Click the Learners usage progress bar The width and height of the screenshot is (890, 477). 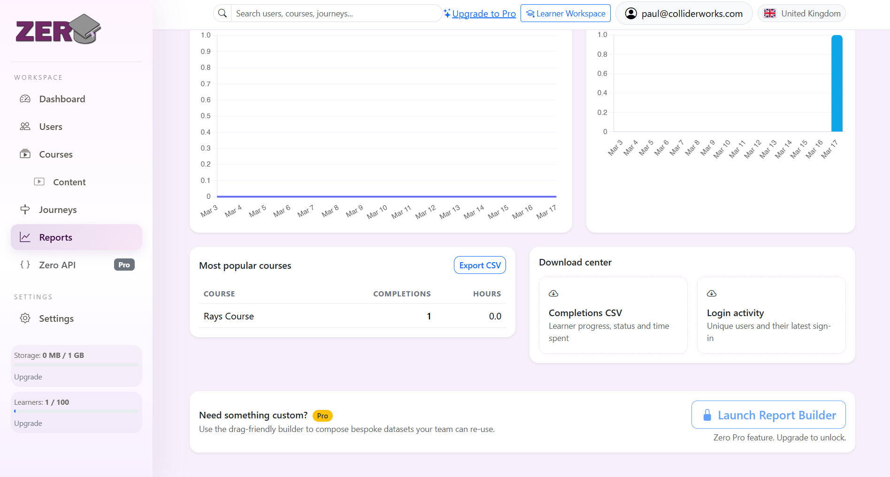tap(76, 411)
